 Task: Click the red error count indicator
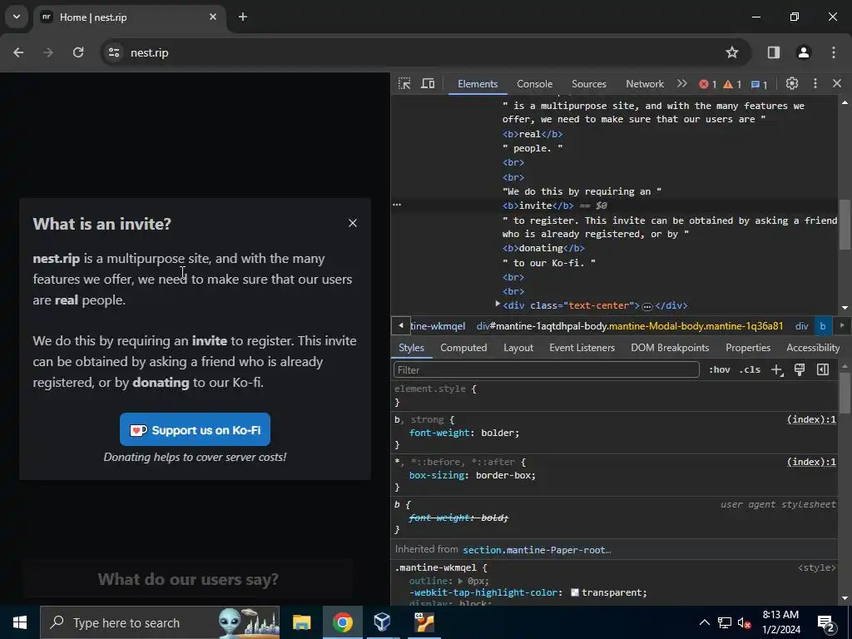707,84
